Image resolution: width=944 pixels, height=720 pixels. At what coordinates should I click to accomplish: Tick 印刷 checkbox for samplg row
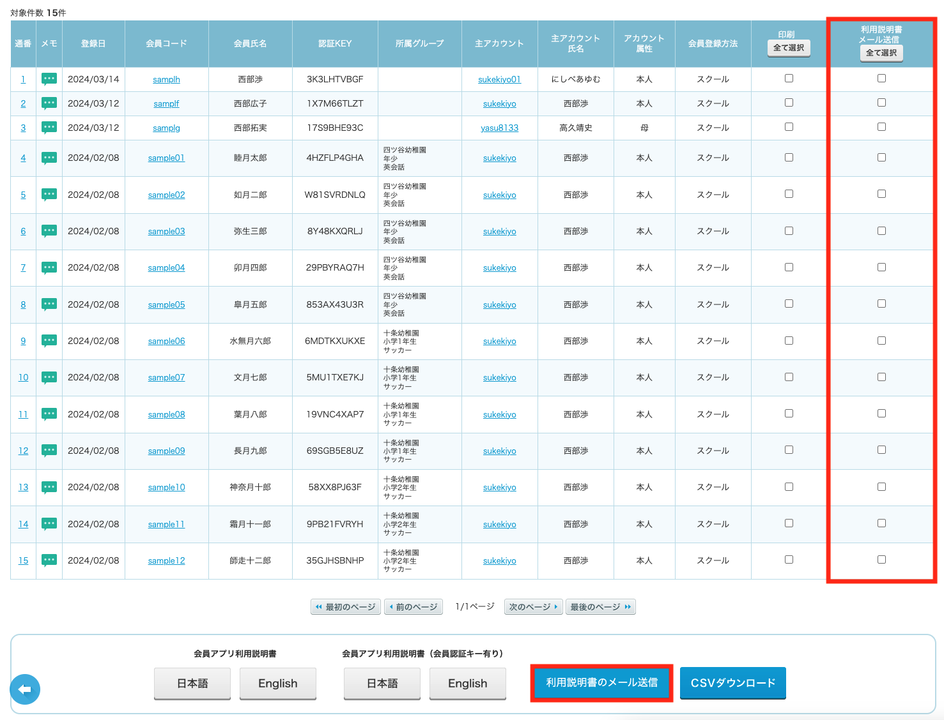(789, 127)
